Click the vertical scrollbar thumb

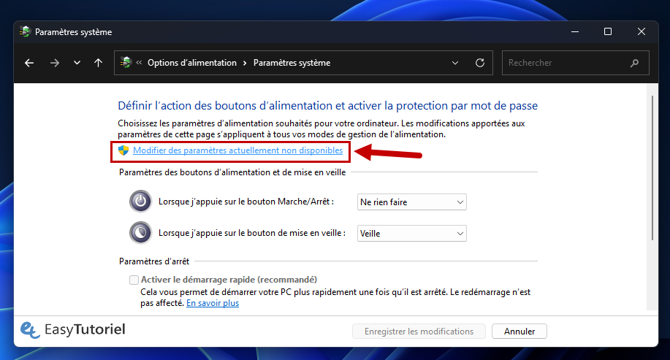pyautogui.click(x=652, y=168)
